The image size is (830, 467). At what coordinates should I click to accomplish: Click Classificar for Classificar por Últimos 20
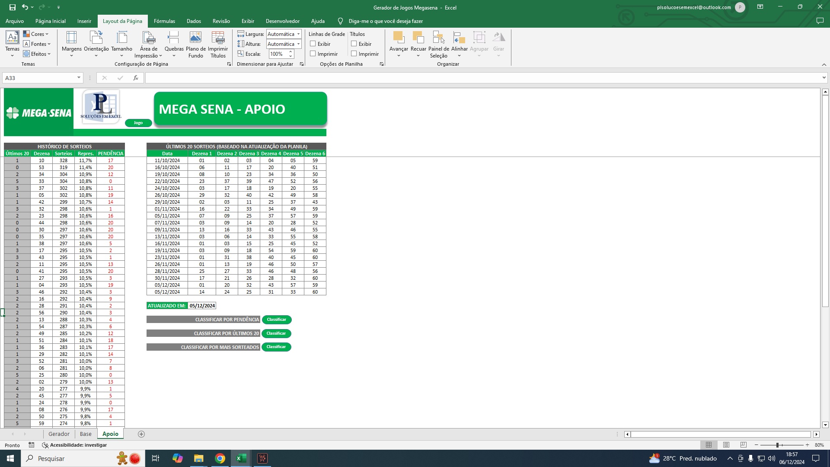[x=276, y=333]
